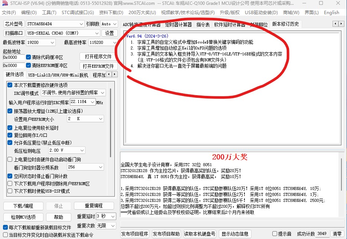
Task: Open 引脚数 Auto dropdown
Action: click(109, 24)
